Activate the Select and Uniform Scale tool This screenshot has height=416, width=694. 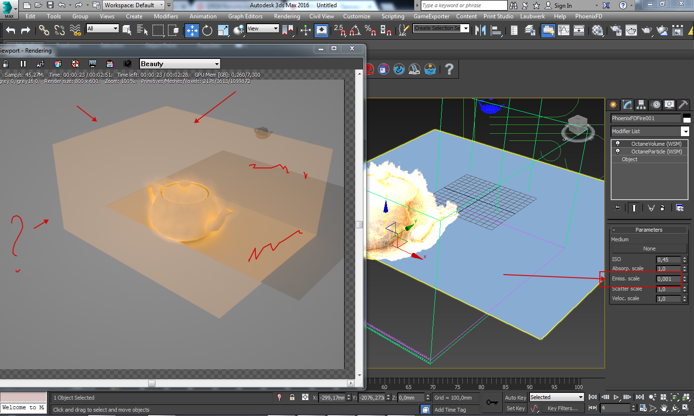[x=223, y=30]
